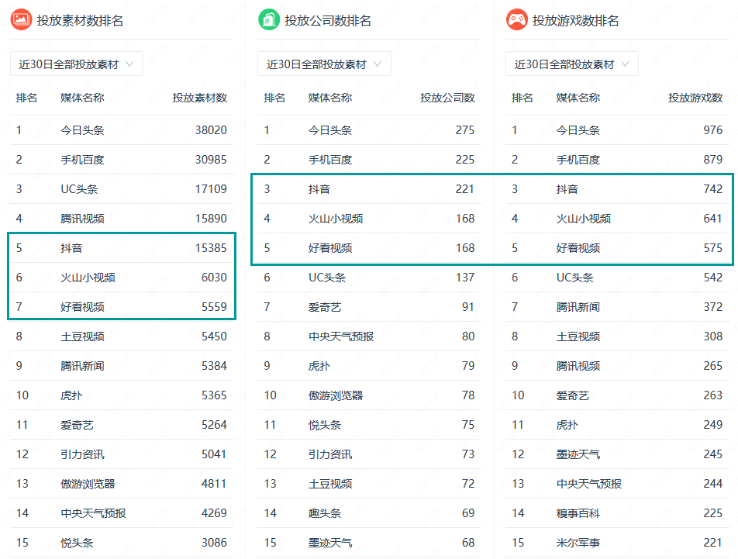Viewport: 738px width, 559px height.
Task: Click the 投放素材数排名 panel title
Action: pyautogui.click(x=80, y=21)
